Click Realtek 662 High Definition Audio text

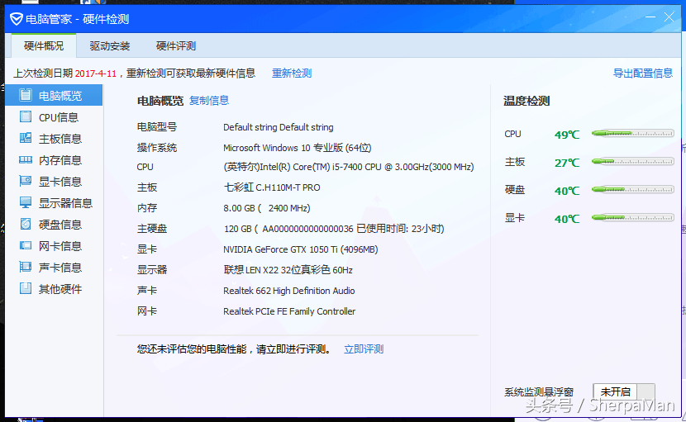tap(288, 291)
